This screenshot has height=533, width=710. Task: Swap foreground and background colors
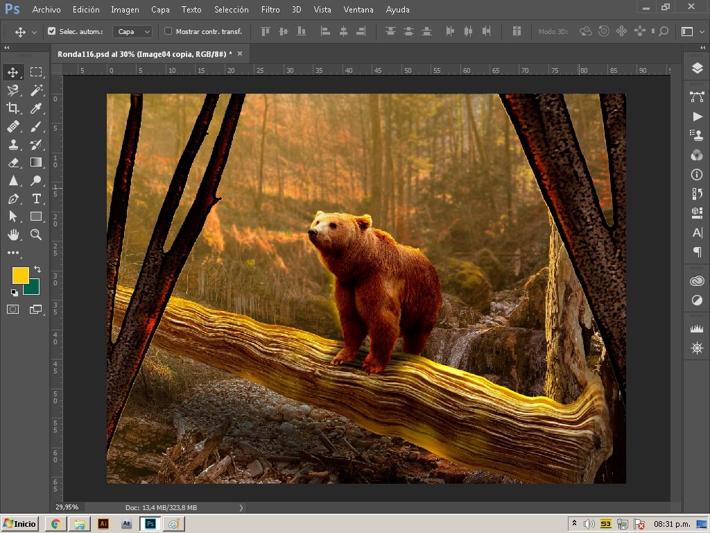(37, 269)
